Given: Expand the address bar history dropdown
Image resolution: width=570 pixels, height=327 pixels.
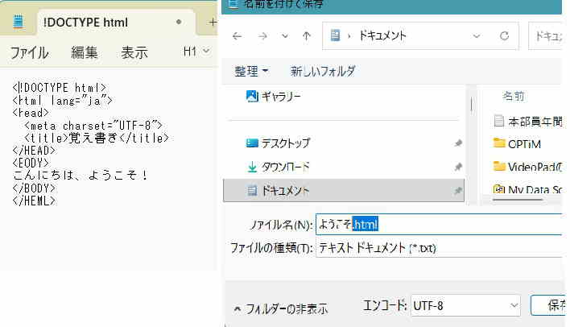Looking at the screenshot, I should pos(477,35).
